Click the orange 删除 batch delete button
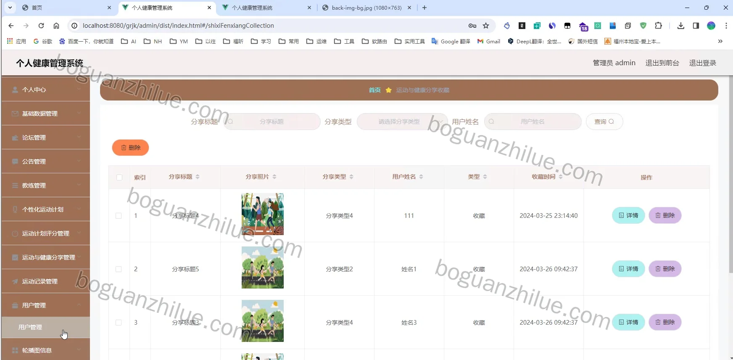Viewport: 733px width, 360px height. [x=130, y=148]
